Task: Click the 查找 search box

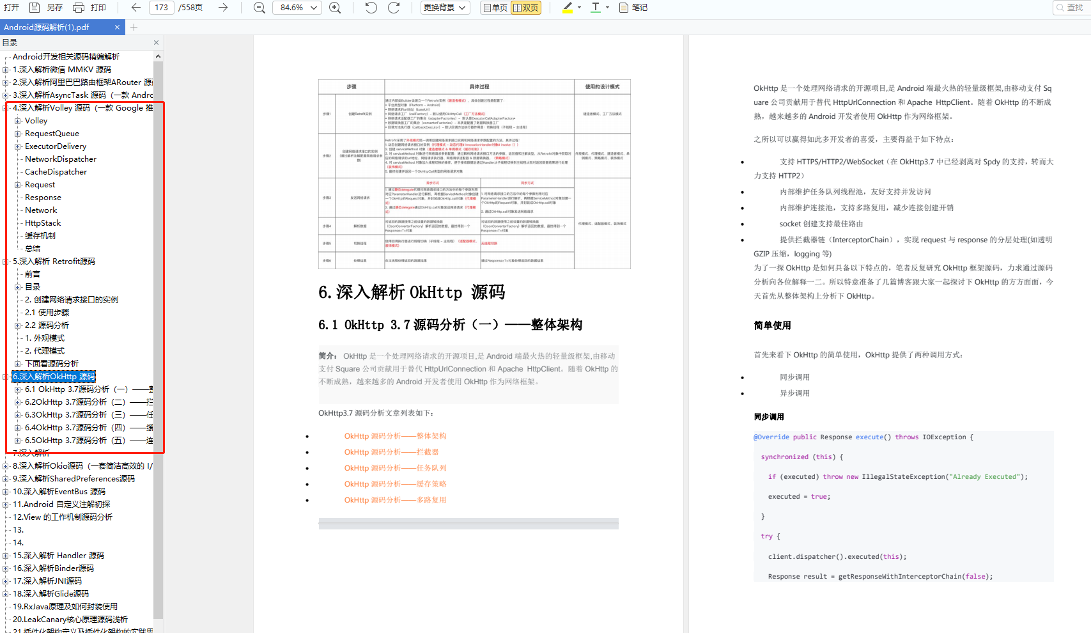Action: click(1071, 8)
